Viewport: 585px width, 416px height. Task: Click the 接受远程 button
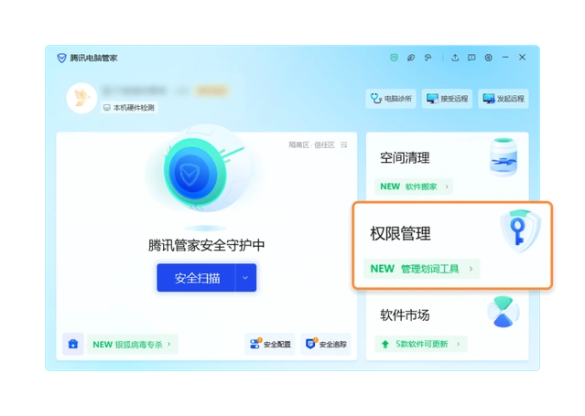click(449, 99)
